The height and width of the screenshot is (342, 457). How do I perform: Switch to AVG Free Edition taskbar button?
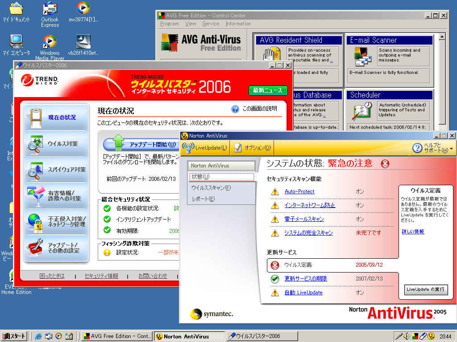[116, 336]
